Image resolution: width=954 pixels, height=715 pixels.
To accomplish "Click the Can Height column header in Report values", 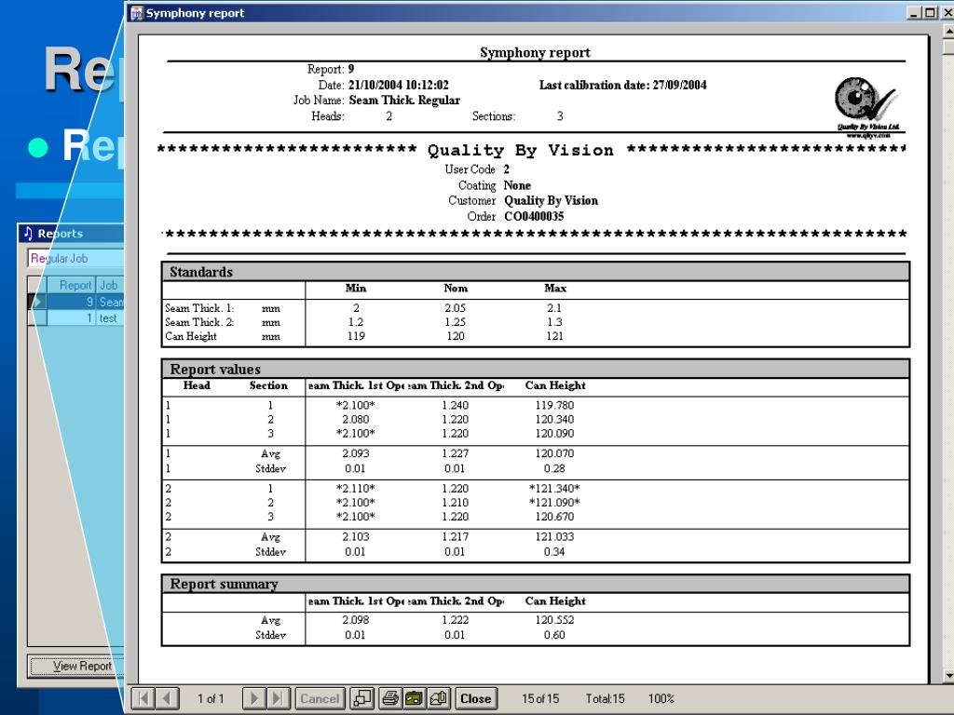I will (x=555, y=385).
